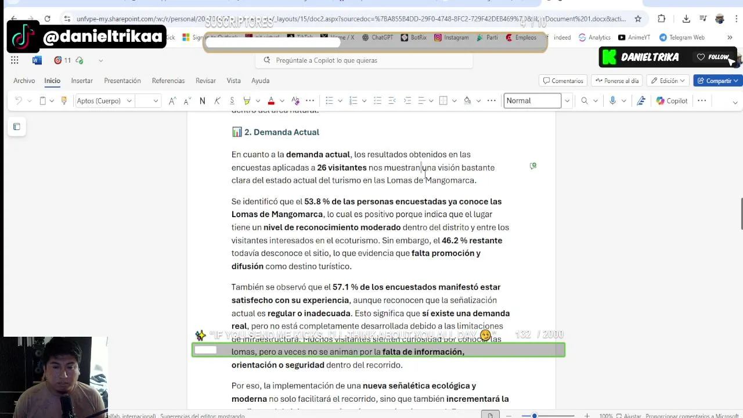Switch to the Referencias tab

click(168, 81)
